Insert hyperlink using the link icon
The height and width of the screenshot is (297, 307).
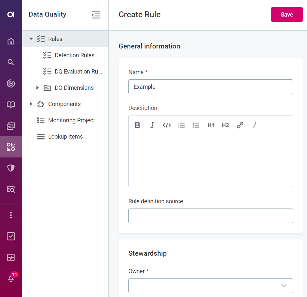(x=240, y=125)
